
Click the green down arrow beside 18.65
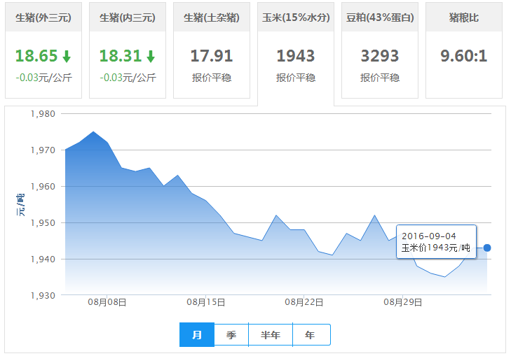tap(67, 56)
